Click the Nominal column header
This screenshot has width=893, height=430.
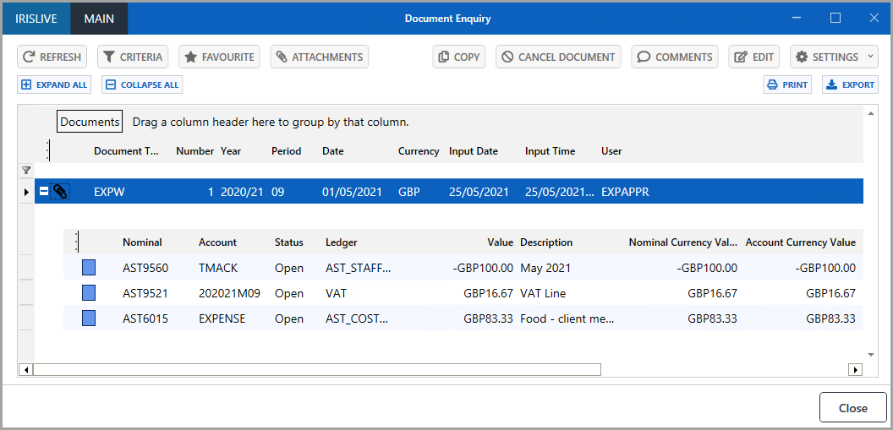tap(142, 242)
